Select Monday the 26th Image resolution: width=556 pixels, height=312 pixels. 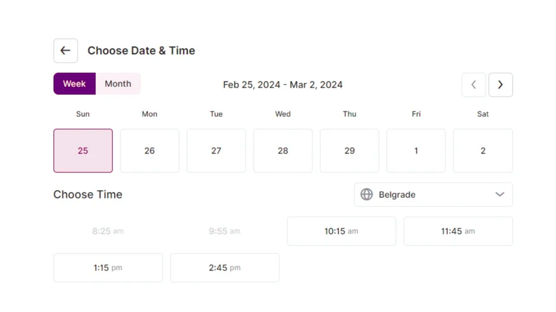149,151
